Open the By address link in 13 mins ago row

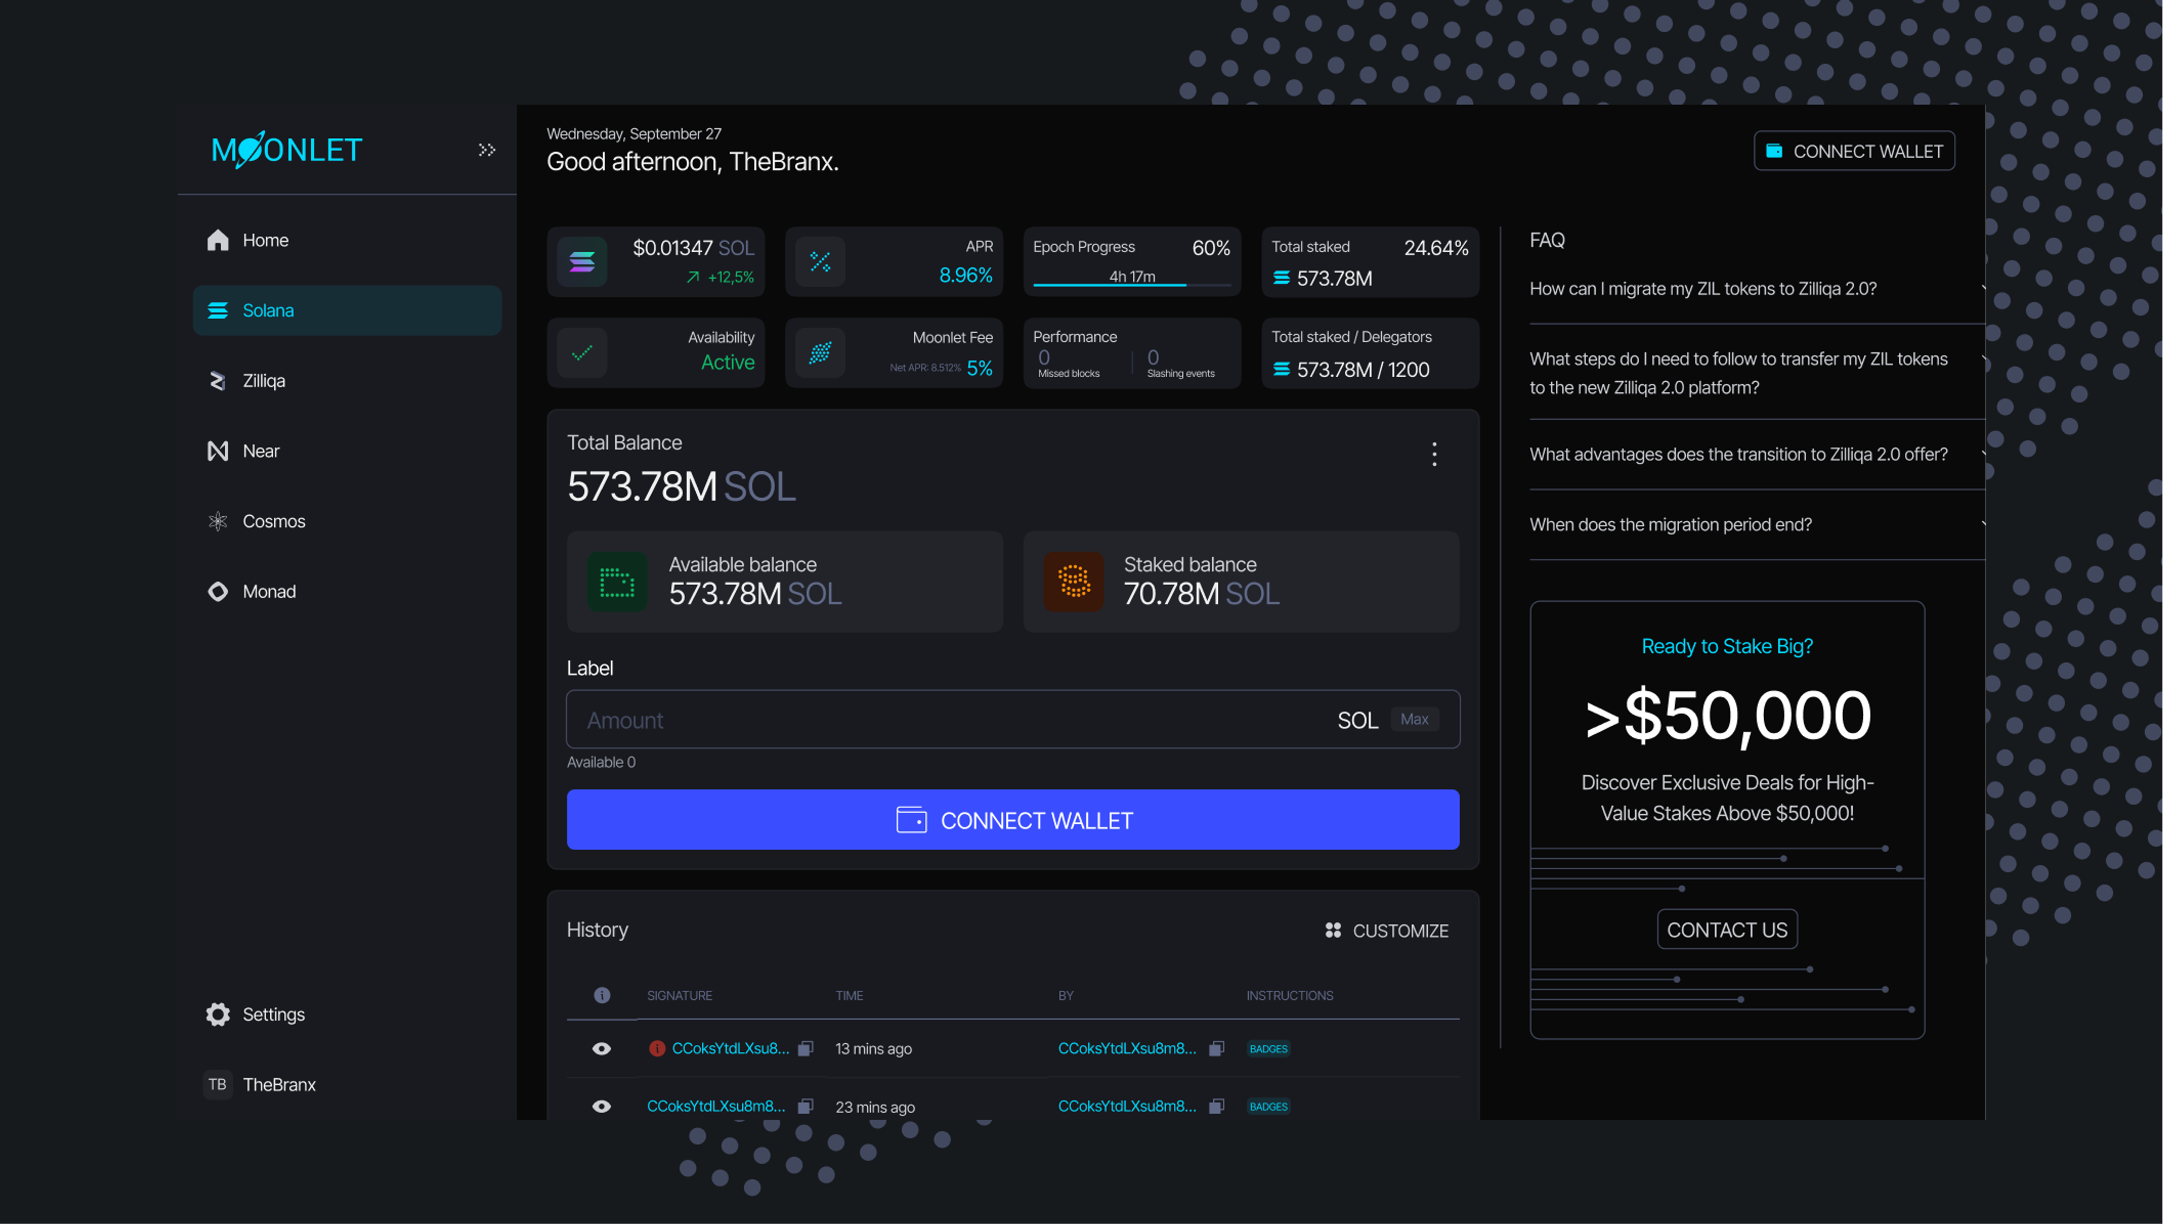coord(1127,1048)
